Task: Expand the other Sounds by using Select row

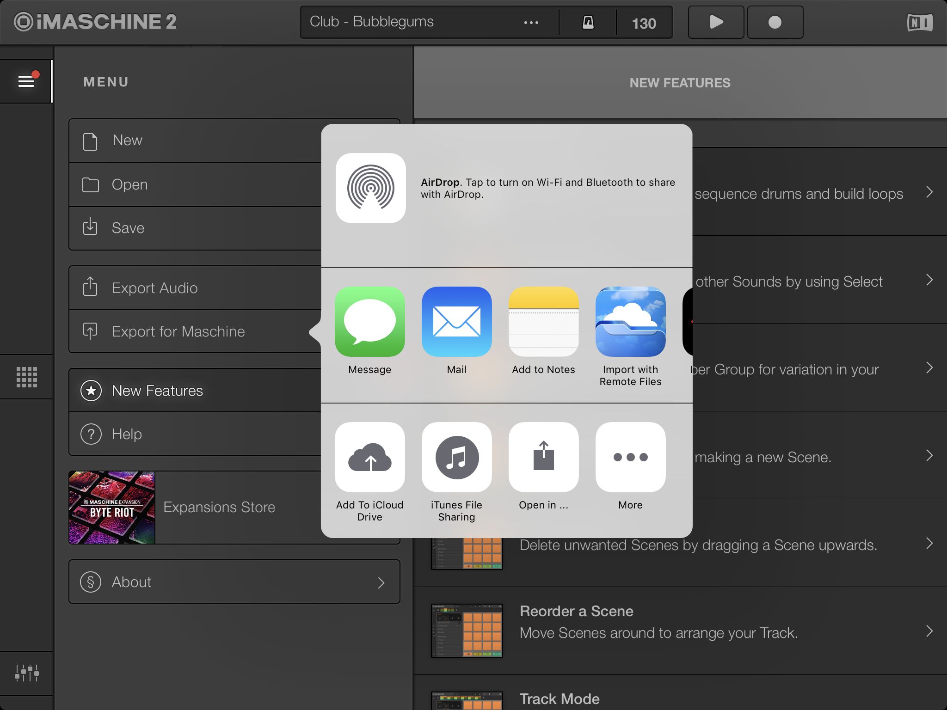Action: pos(929,280)
